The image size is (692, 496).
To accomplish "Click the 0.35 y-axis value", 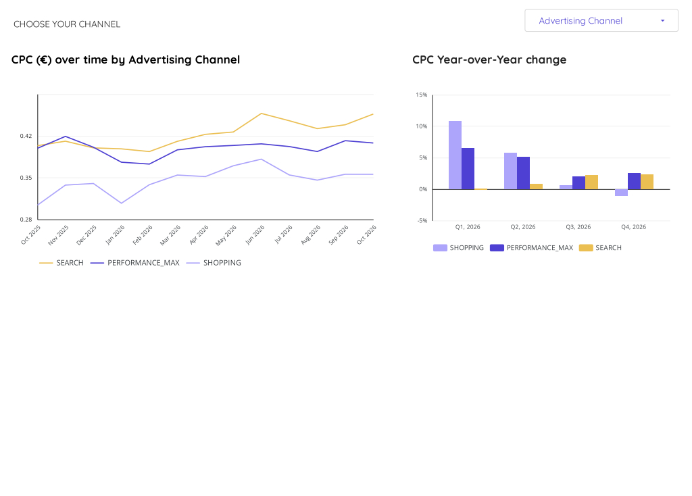I will [x=26, y=178].
